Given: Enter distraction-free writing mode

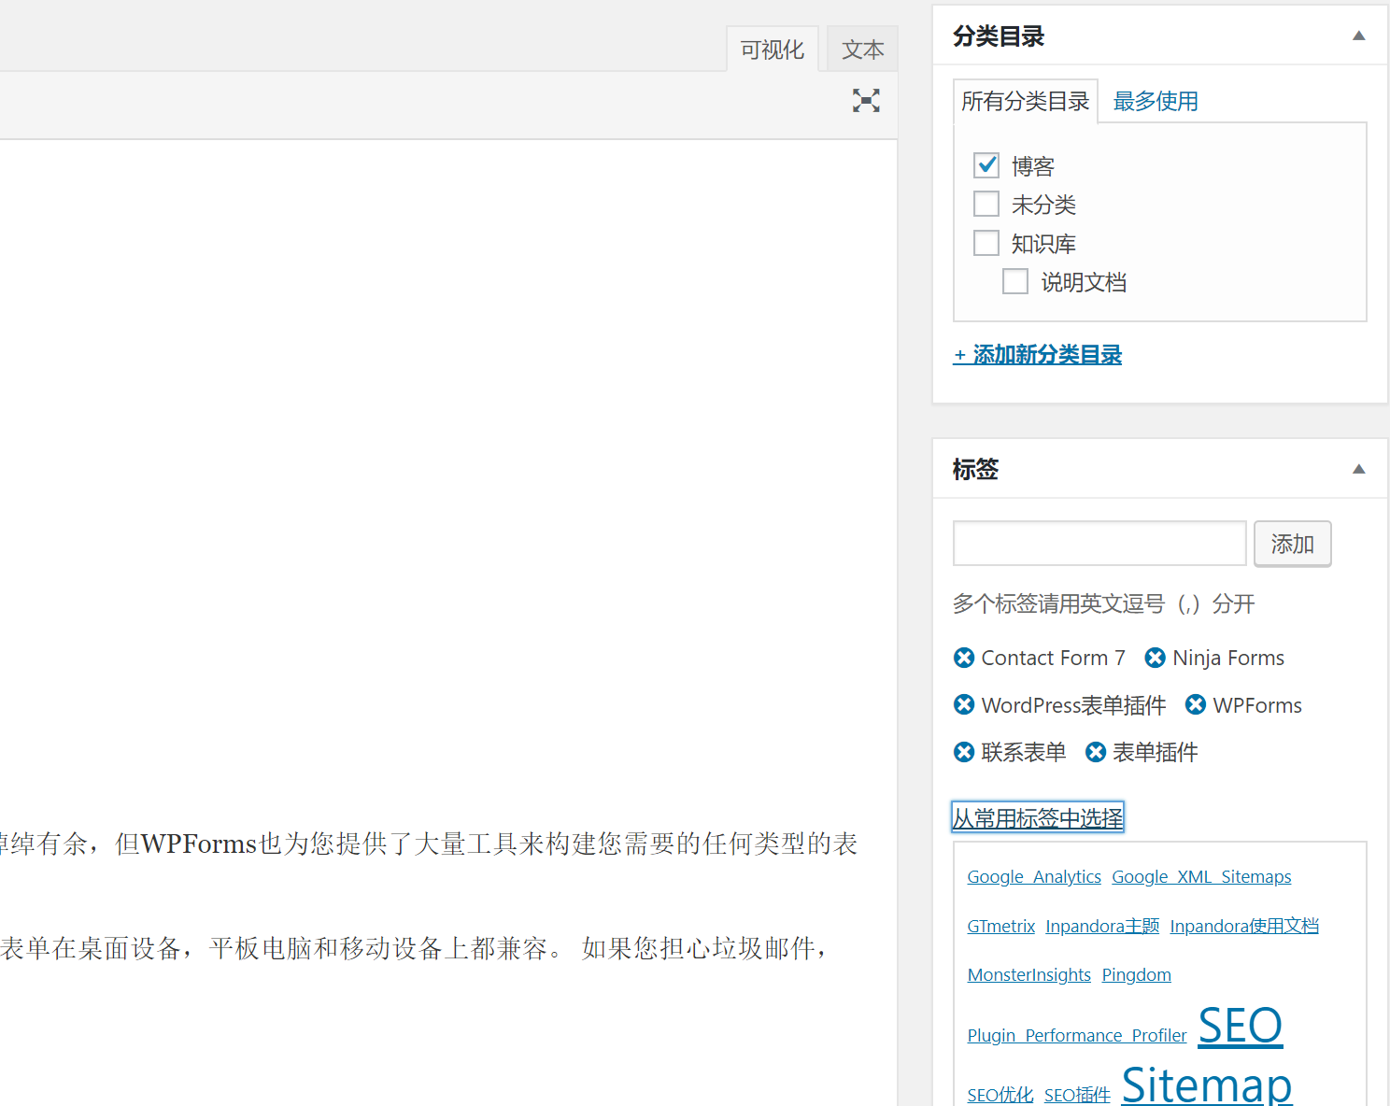Looking at the screenshot, I should (x=866, y=100).
